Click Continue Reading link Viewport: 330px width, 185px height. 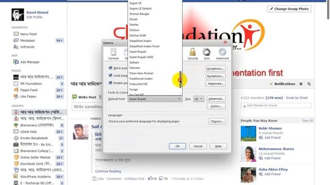tap(108, 171)
